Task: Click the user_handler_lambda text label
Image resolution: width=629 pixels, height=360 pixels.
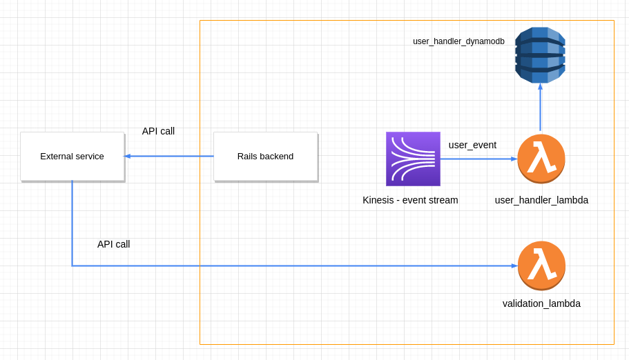Action: click(541, 200)
